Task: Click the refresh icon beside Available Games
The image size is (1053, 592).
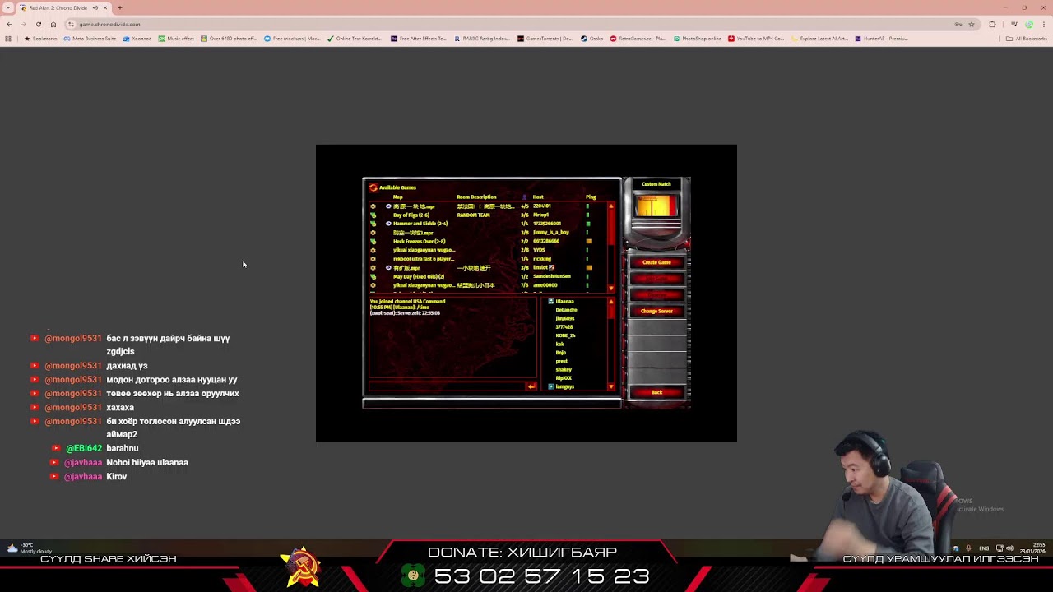Action: pos(373,187)
